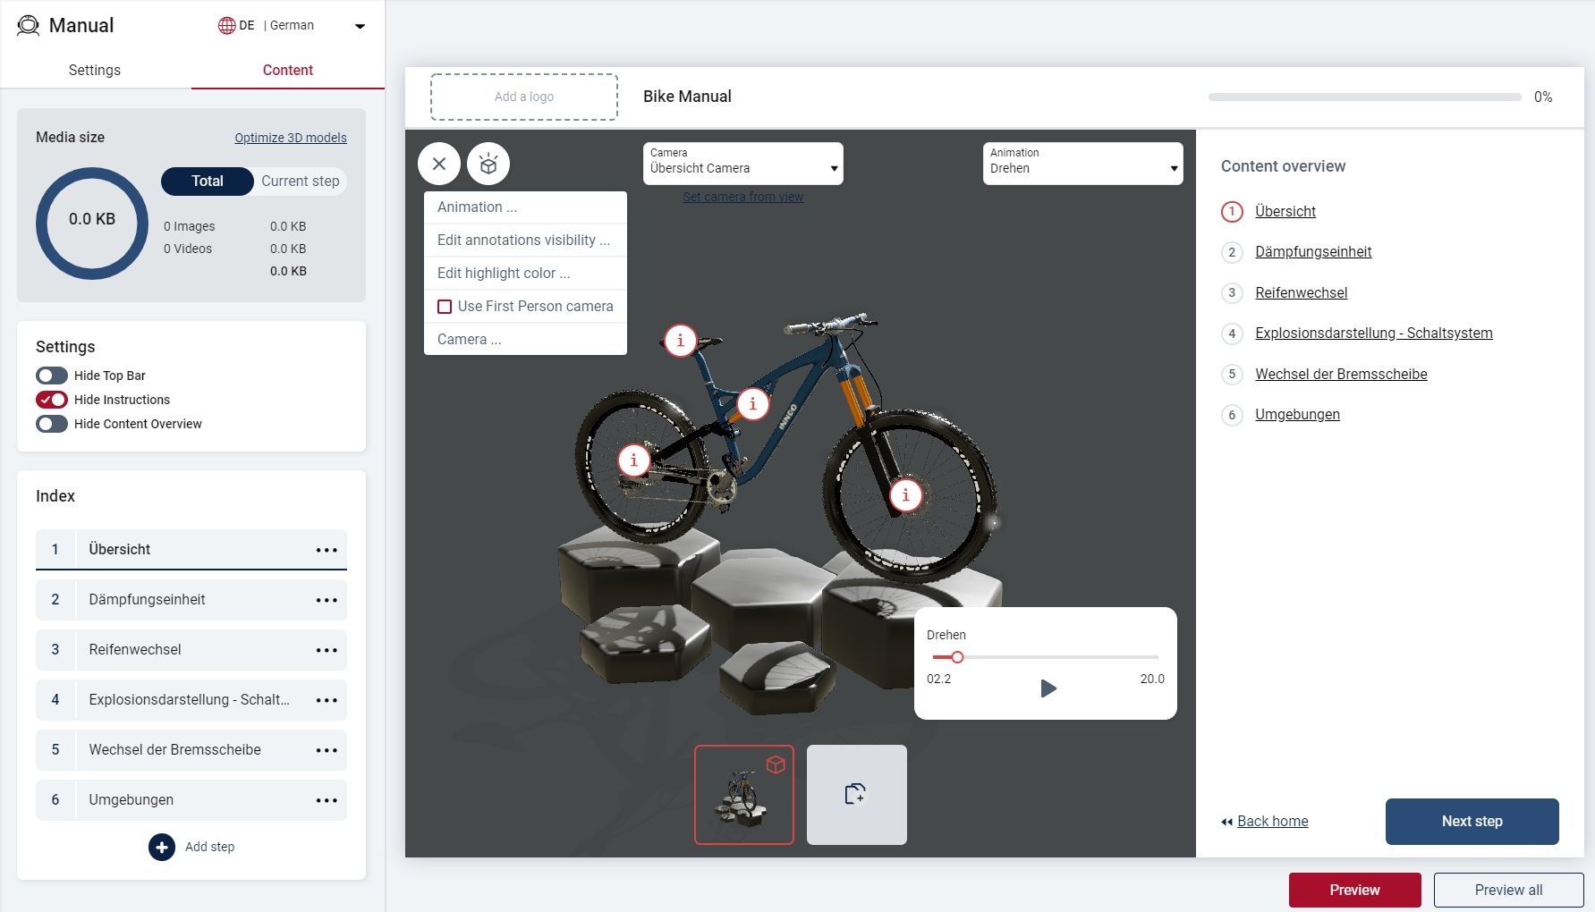The width and height of the screenshot is (1595, 912).
Task: Open options for the Reifenwechsel step
Action: pyautogui.click(x=327, y=650)
